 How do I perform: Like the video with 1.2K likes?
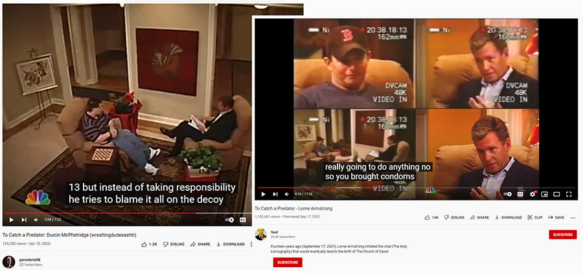pyautogui.click(x=150, y=244)
